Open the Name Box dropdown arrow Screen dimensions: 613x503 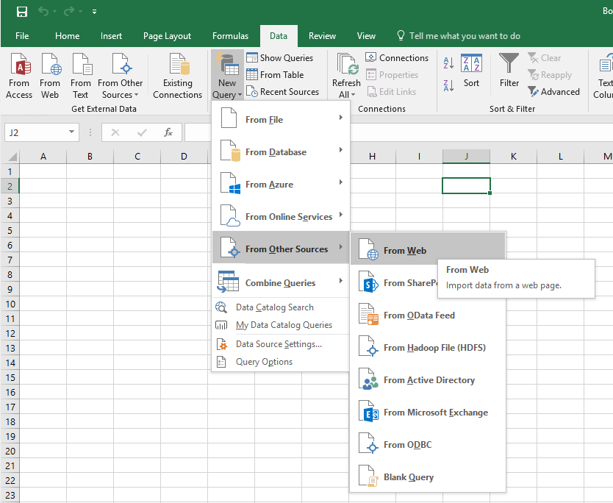[71, 132]
